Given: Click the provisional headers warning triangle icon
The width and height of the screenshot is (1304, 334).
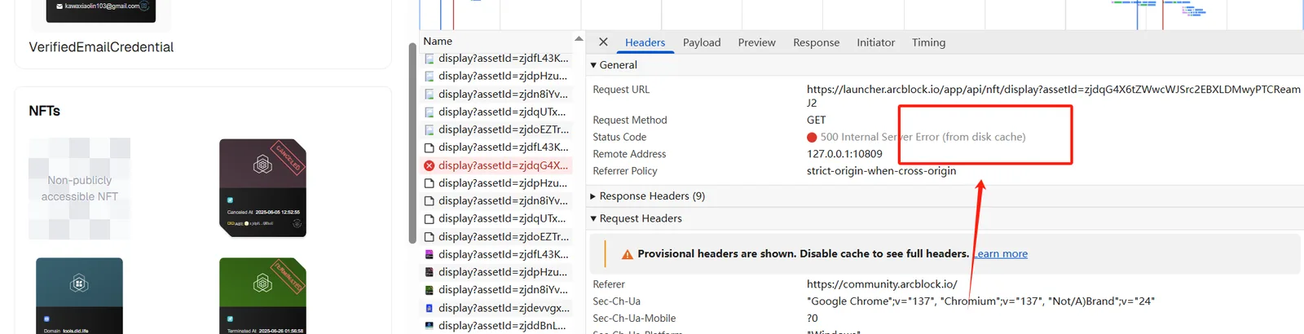Looking at the screenshot, I should [x=628, y=254].
